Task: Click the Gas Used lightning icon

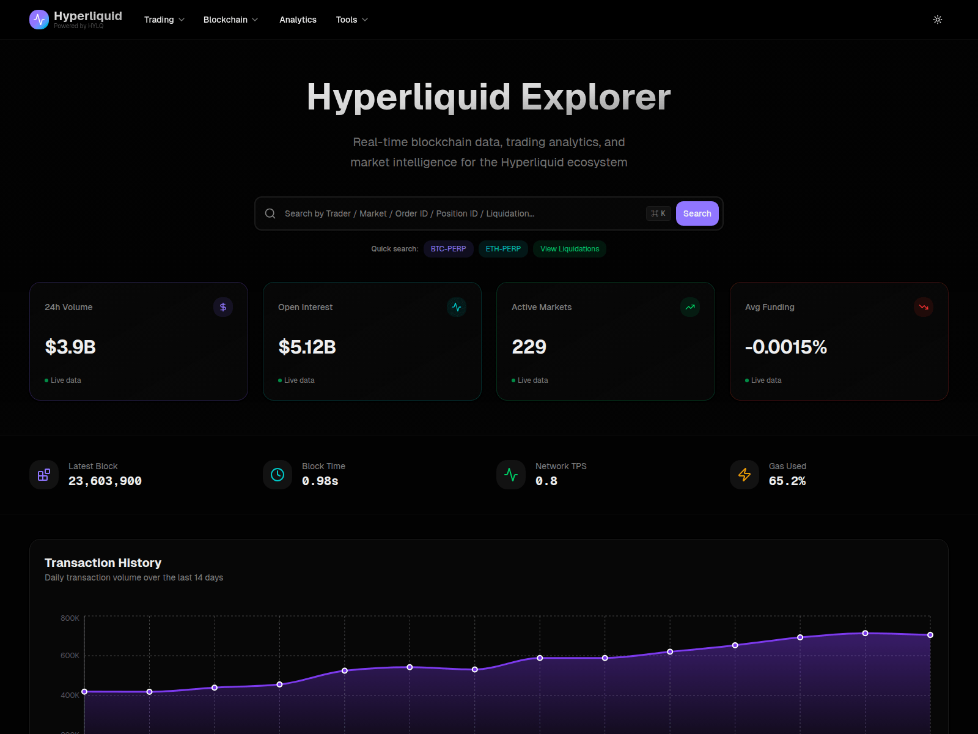Action: click(745, 475)
